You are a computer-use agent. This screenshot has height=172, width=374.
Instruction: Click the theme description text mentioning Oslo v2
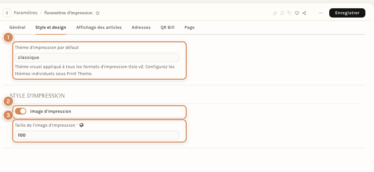95,70
